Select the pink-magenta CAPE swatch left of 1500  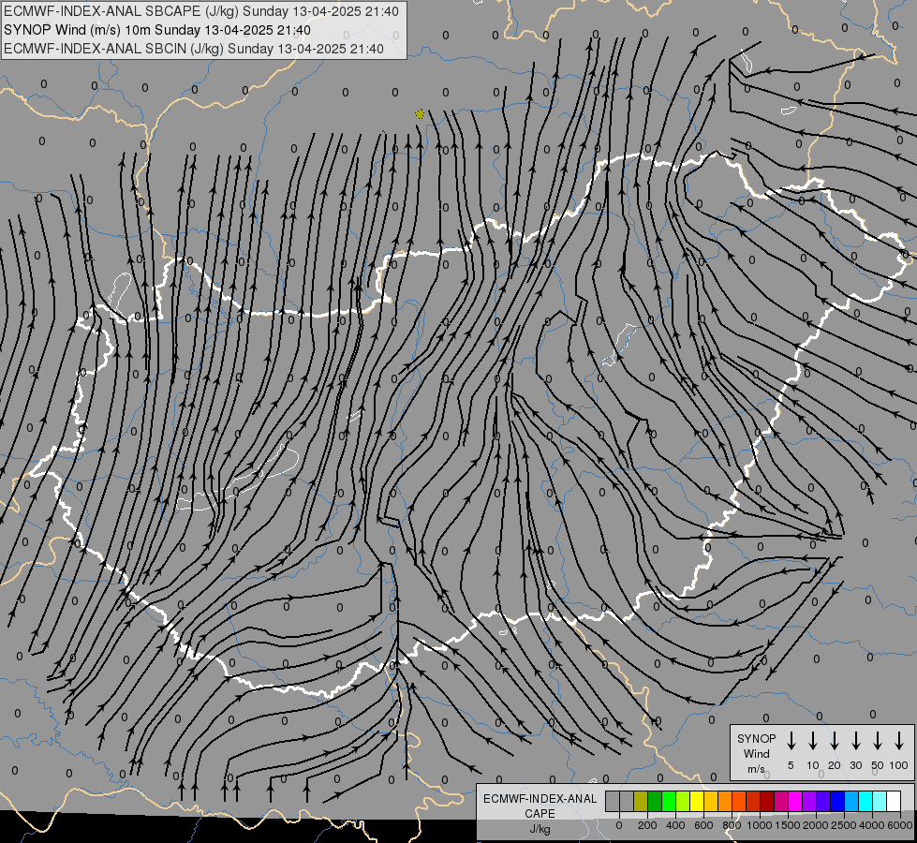click(781, 801)
